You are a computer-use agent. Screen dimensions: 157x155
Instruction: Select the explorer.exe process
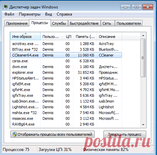66,72
